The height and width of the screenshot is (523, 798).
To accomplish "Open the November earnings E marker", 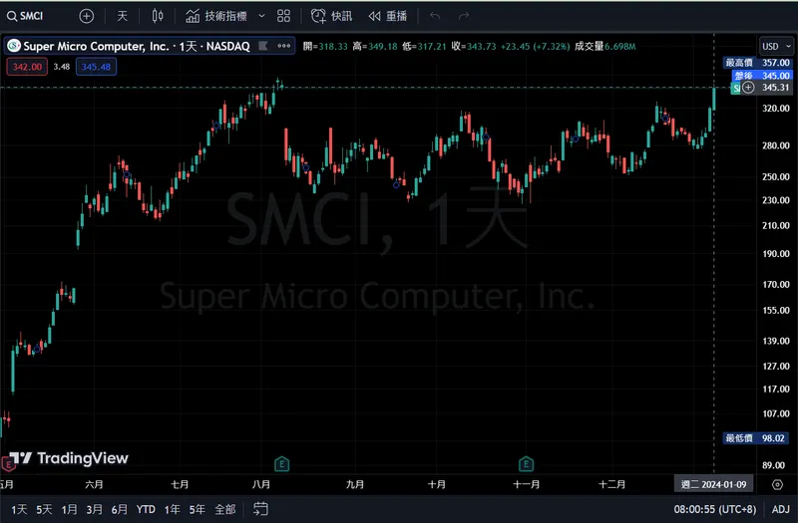I will (527, 464).
